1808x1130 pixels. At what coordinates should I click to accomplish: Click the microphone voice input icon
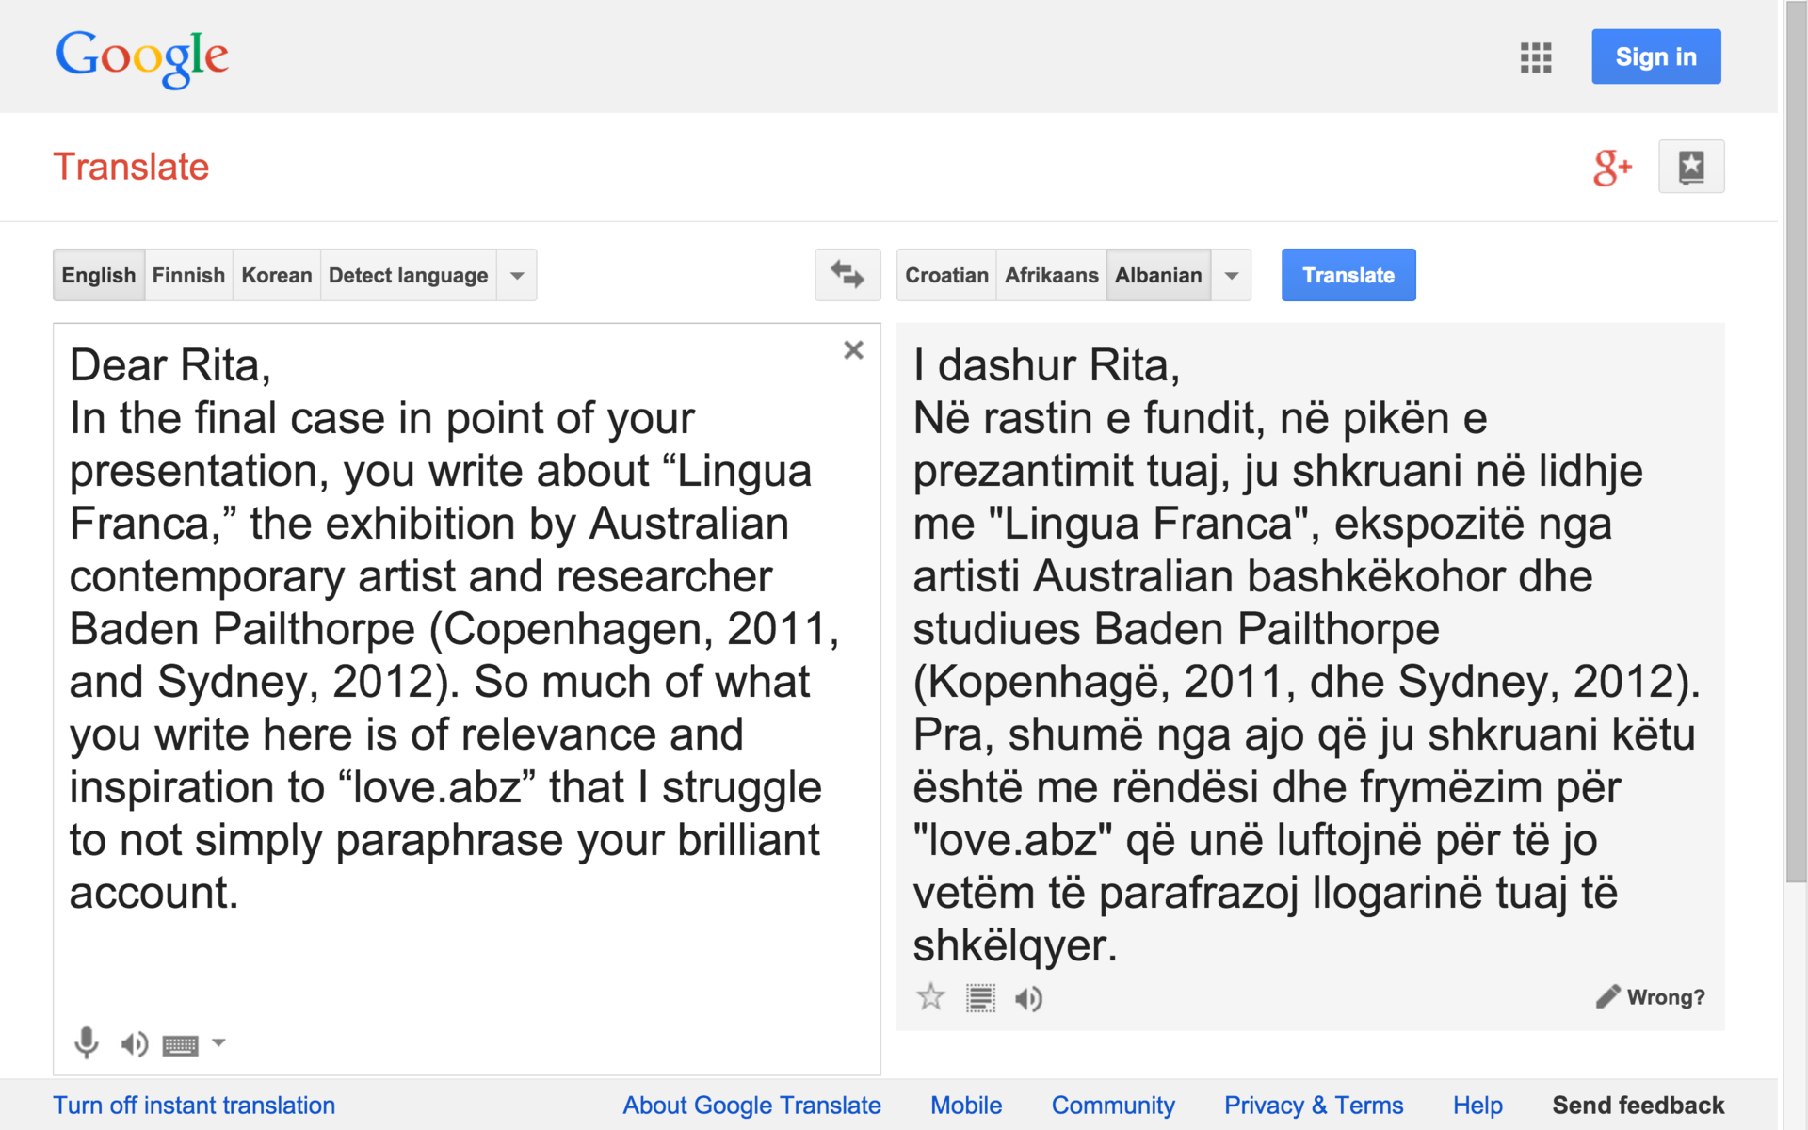87,1042
